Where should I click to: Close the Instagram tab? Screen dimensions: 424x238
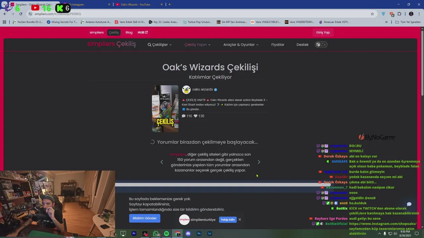[x=109, y=5]
